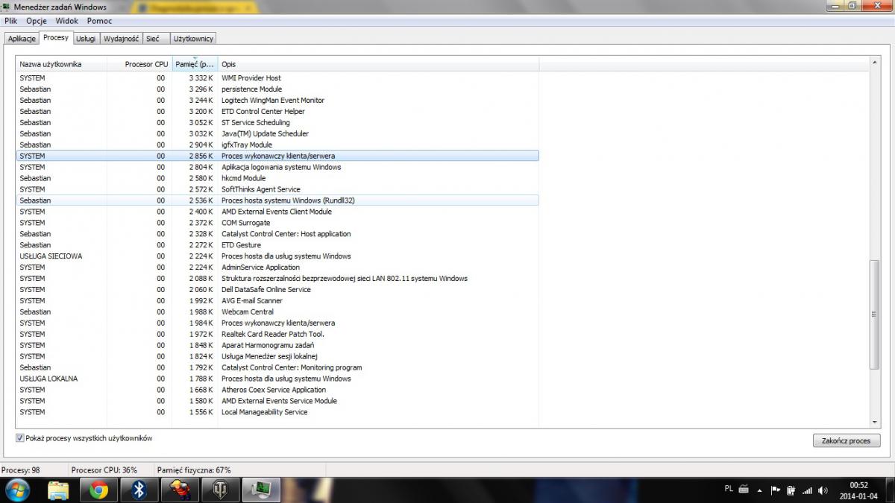
Task: Click the Zakończ proces button
Action: [847, 440]
